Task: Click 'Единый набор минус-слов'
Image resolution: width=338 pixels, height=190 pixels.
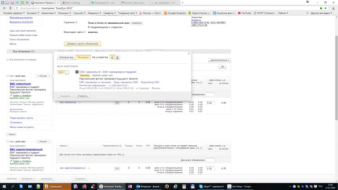Action: click(23, 35)
